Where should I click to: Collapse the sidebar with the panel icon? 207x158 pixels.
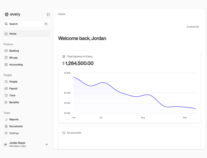click(x=48, y=14)
